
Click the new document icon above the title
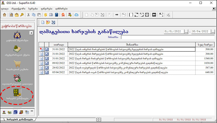coord(43,22)
